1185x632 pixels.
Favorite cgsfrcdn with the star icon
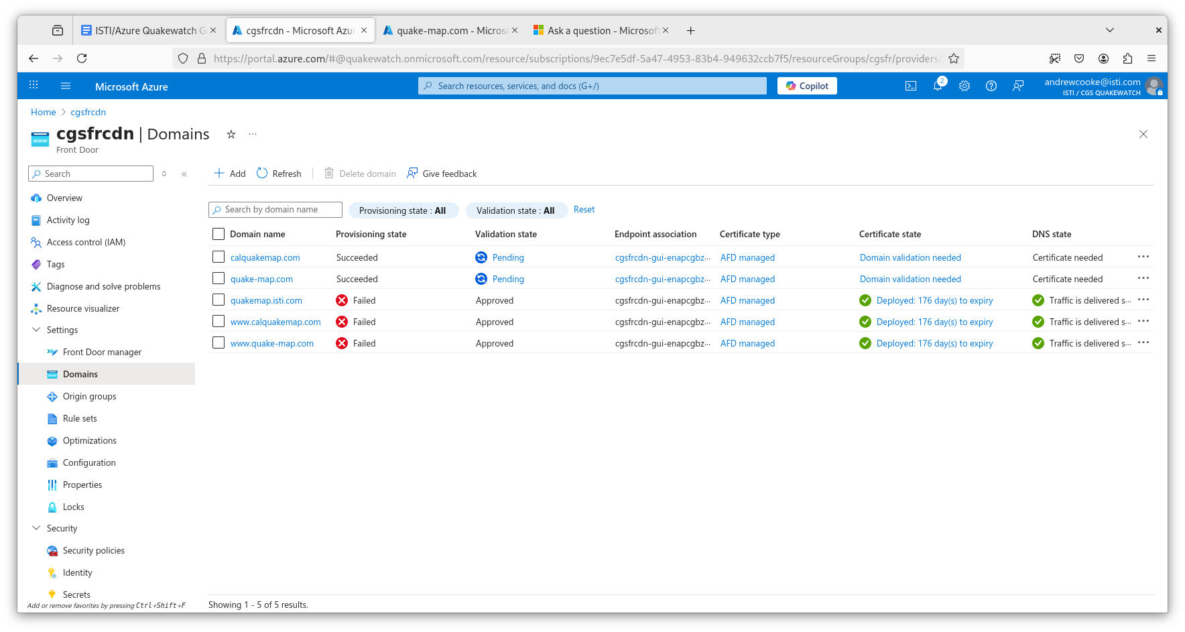point(231,135)
